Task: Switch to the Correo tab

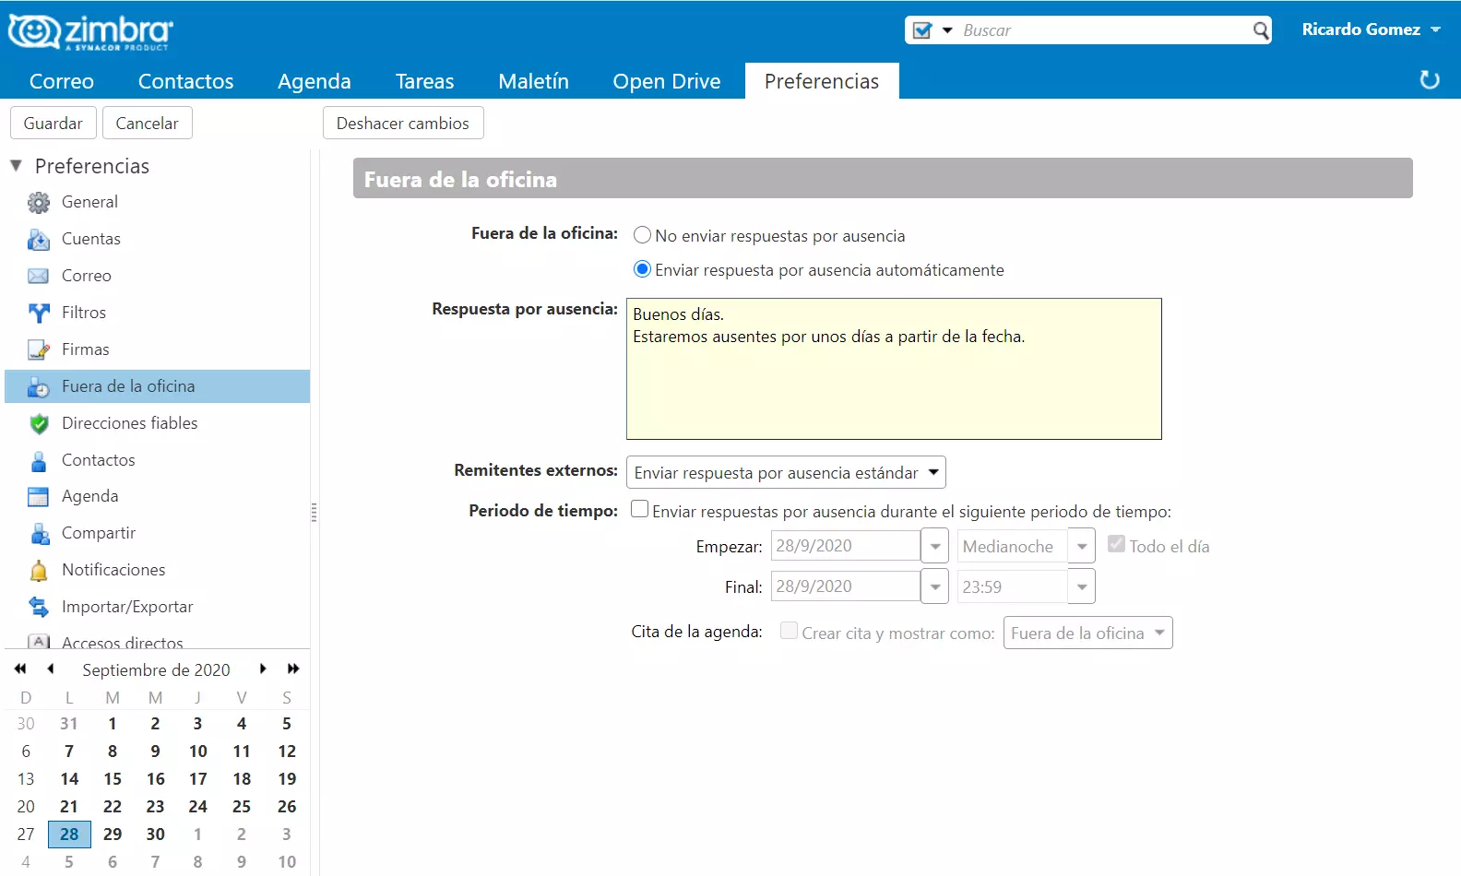Action: pos(61,81)
